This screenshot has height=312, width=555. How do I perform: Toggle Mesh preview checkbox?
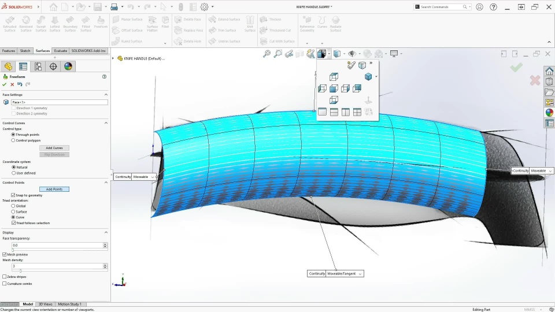click(x=4, y=254)
